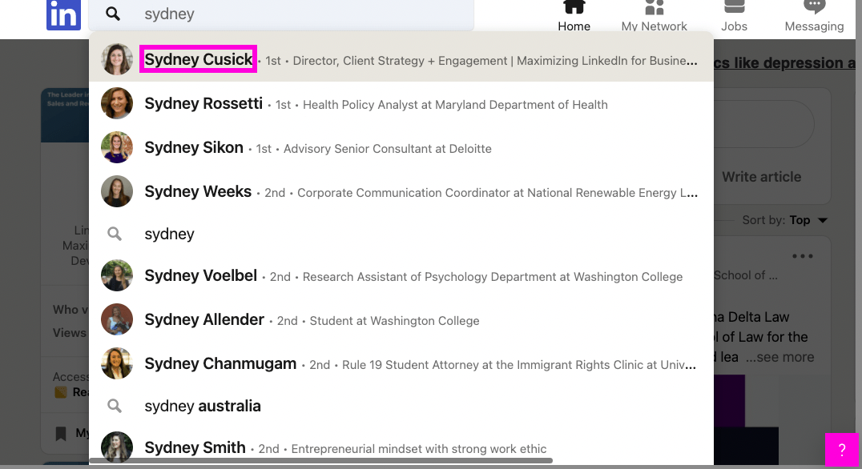Open Sydney Rossetti's search result
The height and width of the screenshot is (469, 862).
tap(203, 104)
